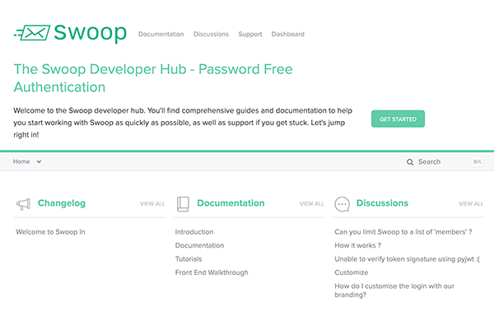Click the Changelog megaphone icon
494x330 pixels.
23,204
